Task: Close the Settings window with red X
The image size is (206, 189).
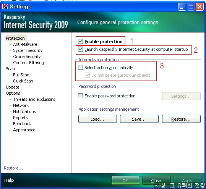Action: [200, 6]
